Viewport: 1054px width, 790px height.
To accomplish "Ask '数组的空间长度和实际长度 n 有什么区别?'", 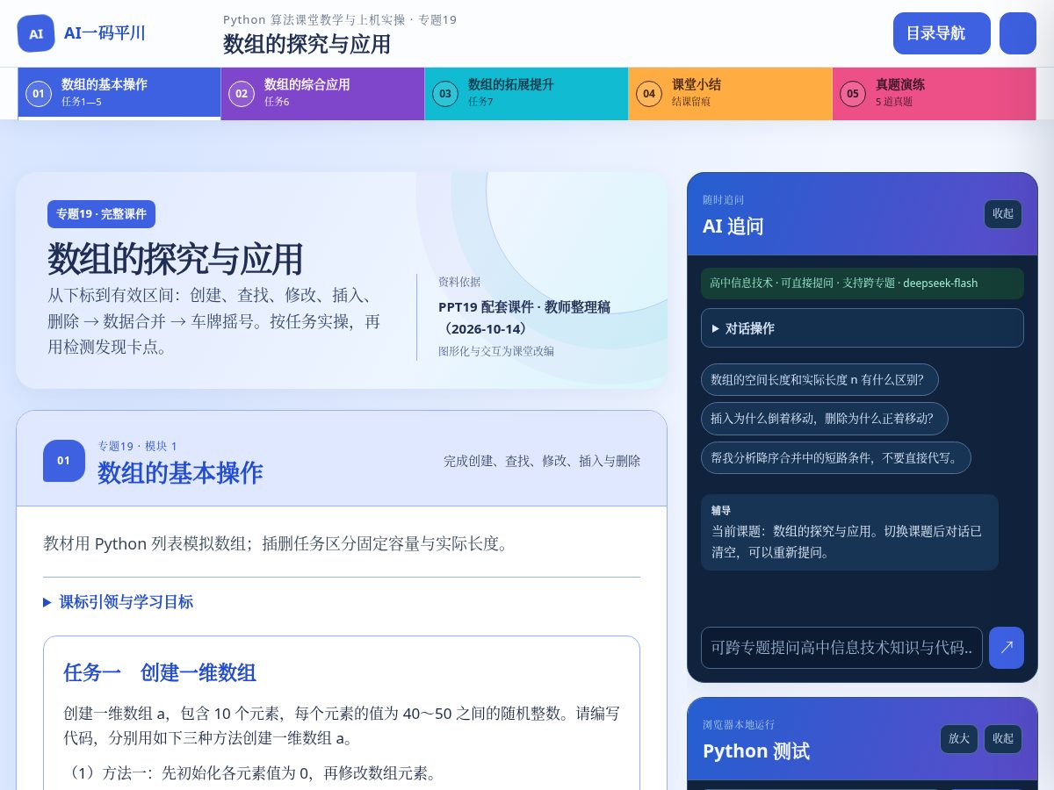I will pyautogui.click(x=819, y=379).
